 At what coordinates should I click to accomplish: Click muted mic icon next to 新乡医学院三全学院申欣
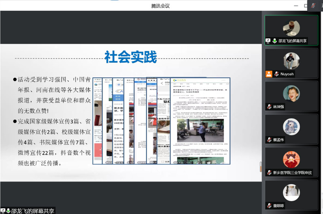coord(269,173)
